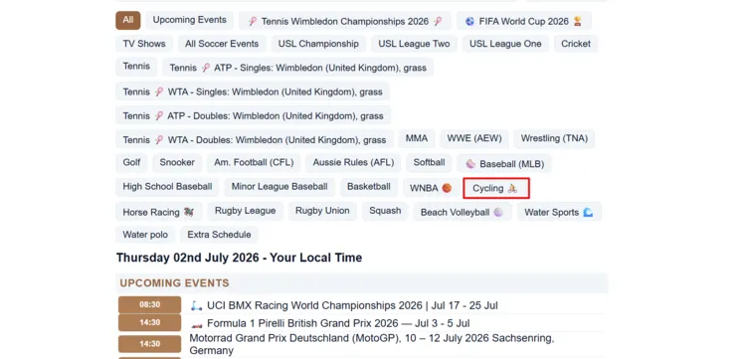The width and height of the screenshot is (746, 359).
Task: Filter by ATP Singles Wimbledon grass
Action: pos(297,68)
